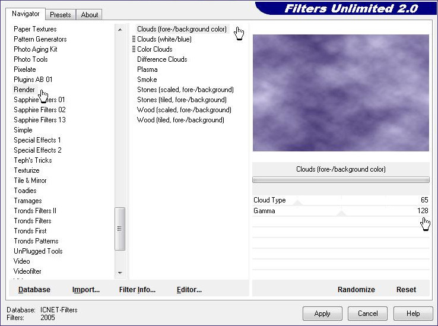
Task: Select Tronds Patterns
Action: [36, 241]
